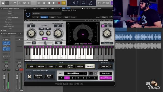Click the Fast Forward transport button
Image resolution: width=163 pixels, height=92 pixels.
(44, 3)
